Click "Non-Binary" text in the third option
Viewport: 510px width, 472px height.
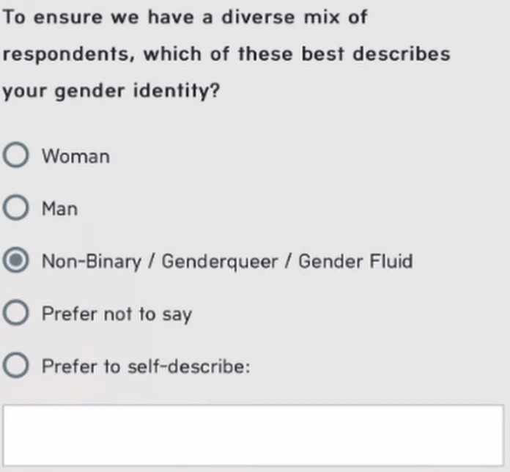coord(91,261)
